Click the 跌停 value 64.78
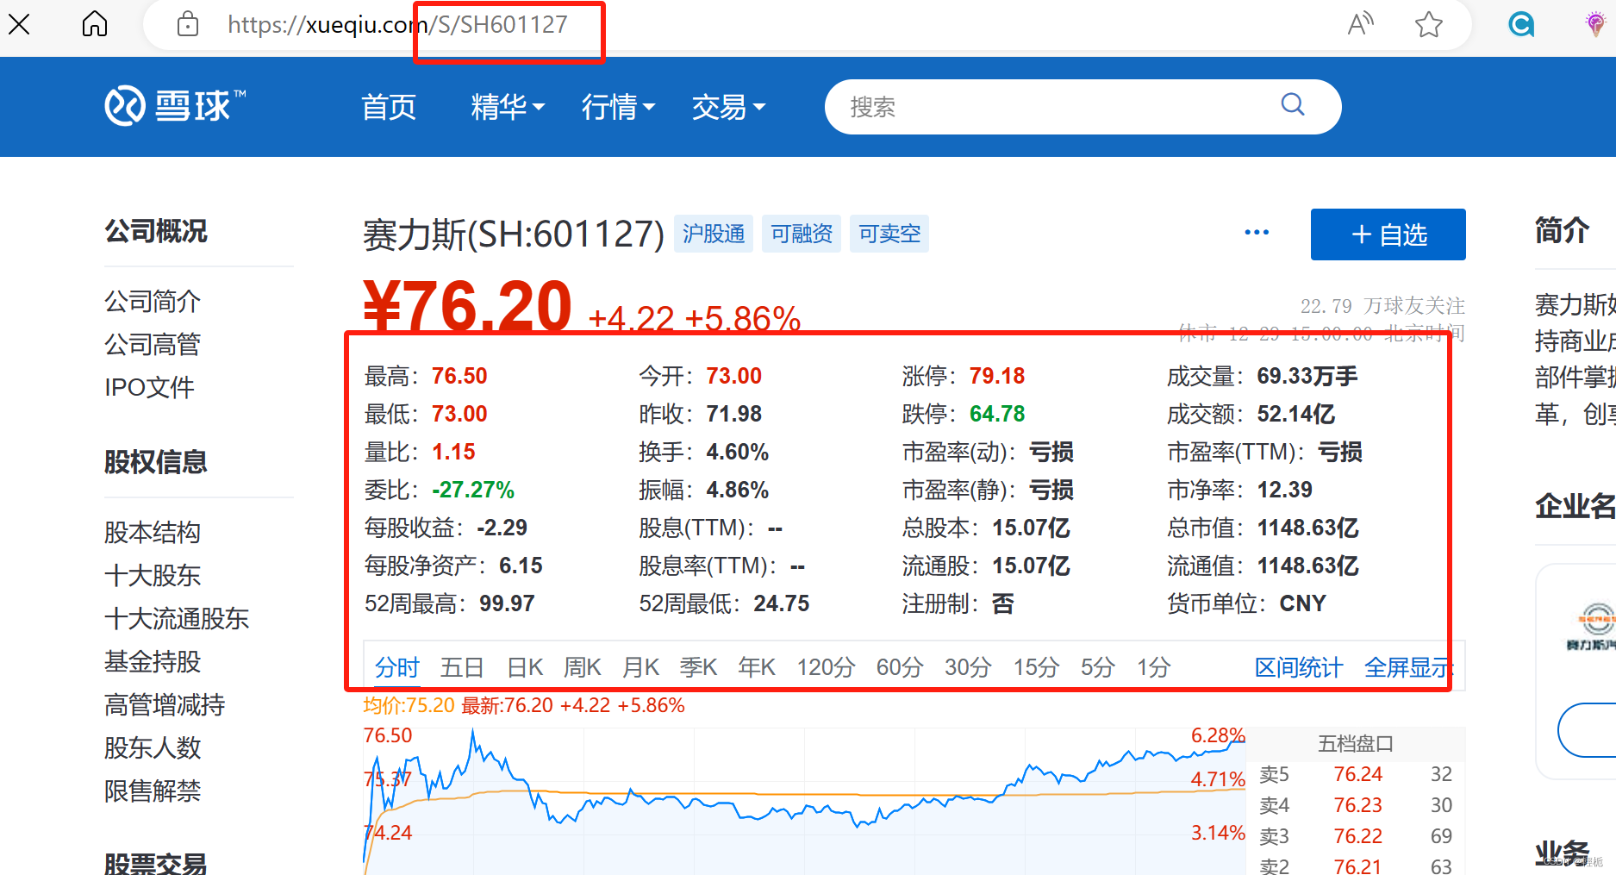The height and width of the screenshot is (875, 1616). (997, 414)
